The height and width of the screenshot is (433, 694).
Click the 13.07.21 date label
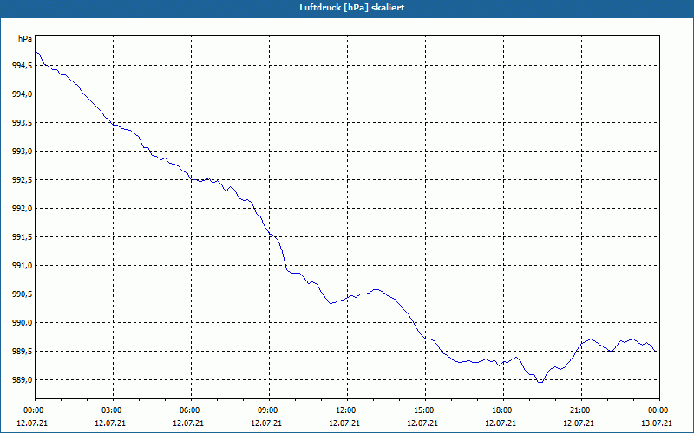click(x=657, y=423)
